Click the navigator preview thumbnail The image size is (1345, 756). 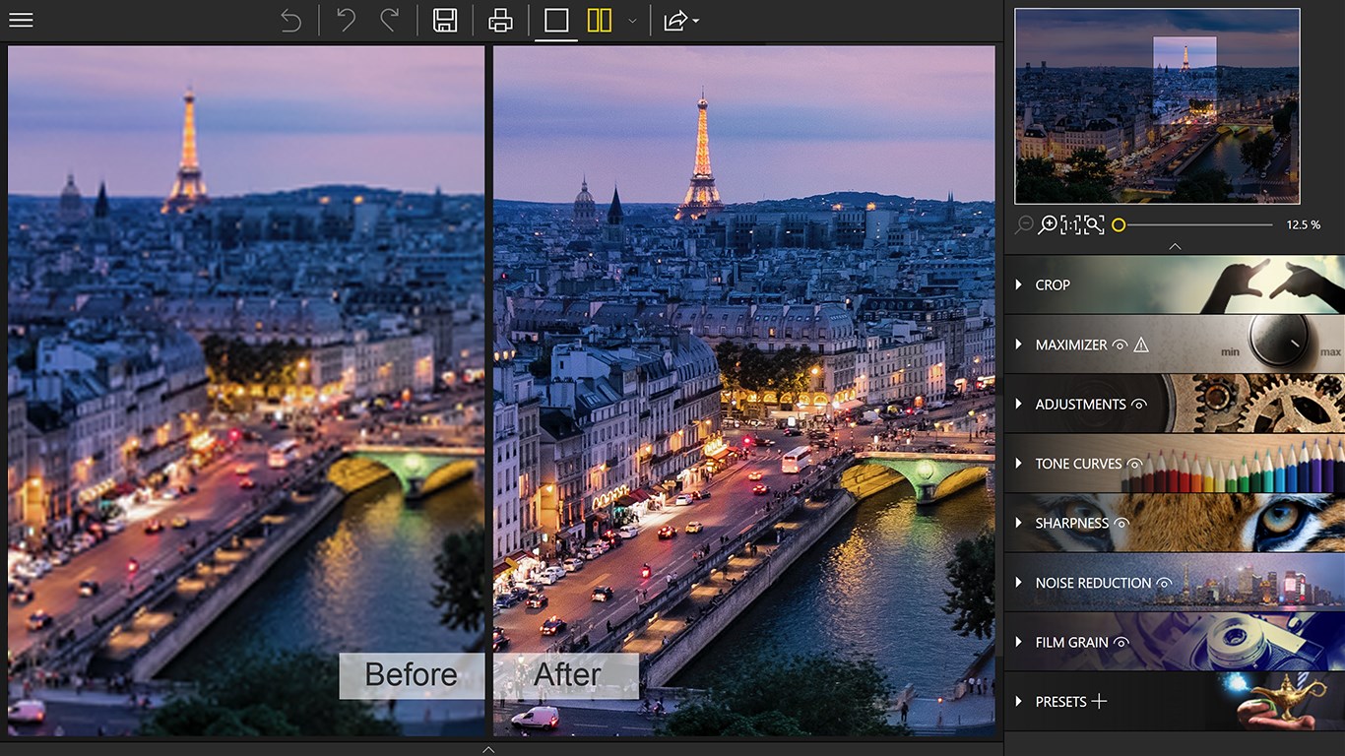[x=1157, y=105]
